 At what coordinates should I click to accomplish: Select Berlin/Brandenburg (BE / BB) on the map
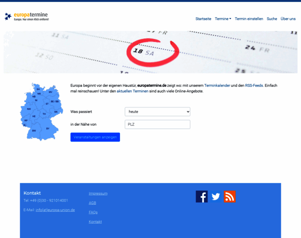(55, 102)
